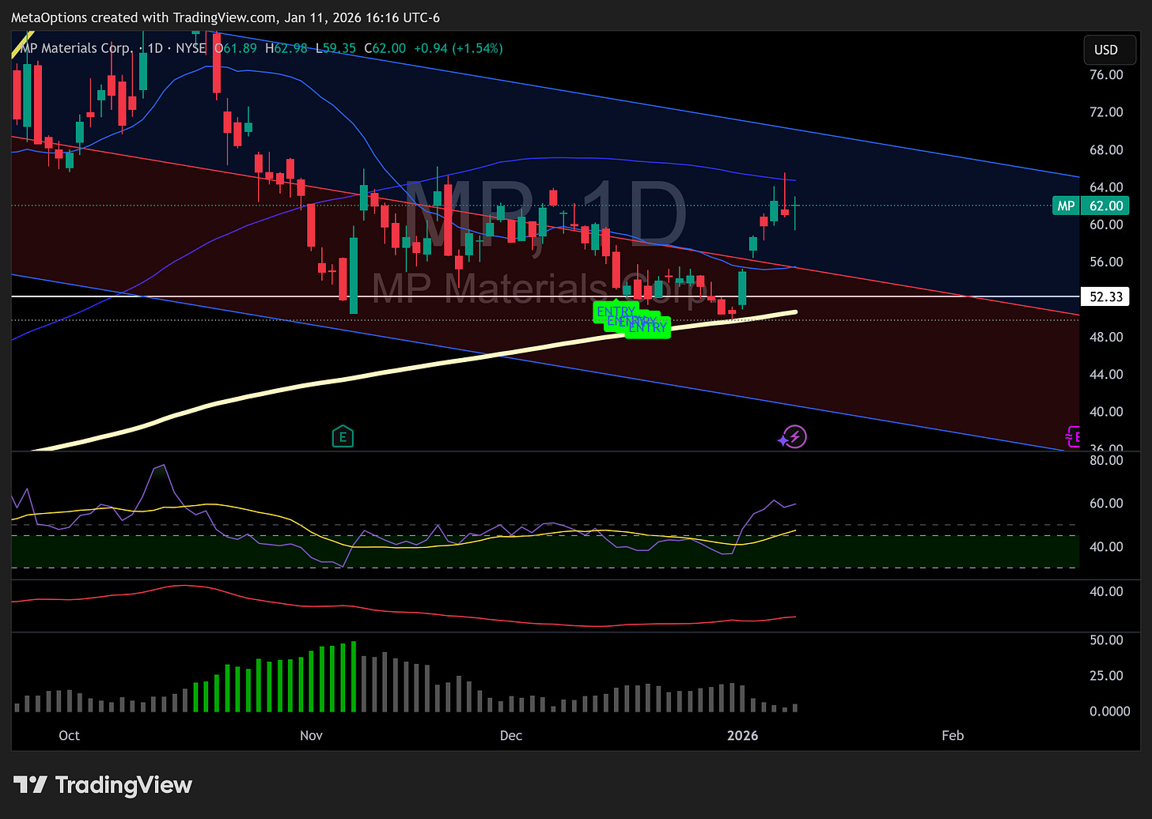Click the green MP 62.00 price tag

tap(1091, 205)
